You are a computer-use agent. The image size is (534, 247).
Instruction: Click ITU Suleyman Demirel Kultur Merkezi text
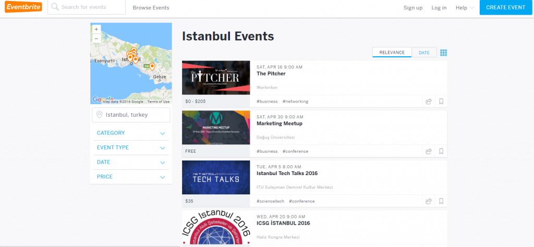click(x=295, y=187)
